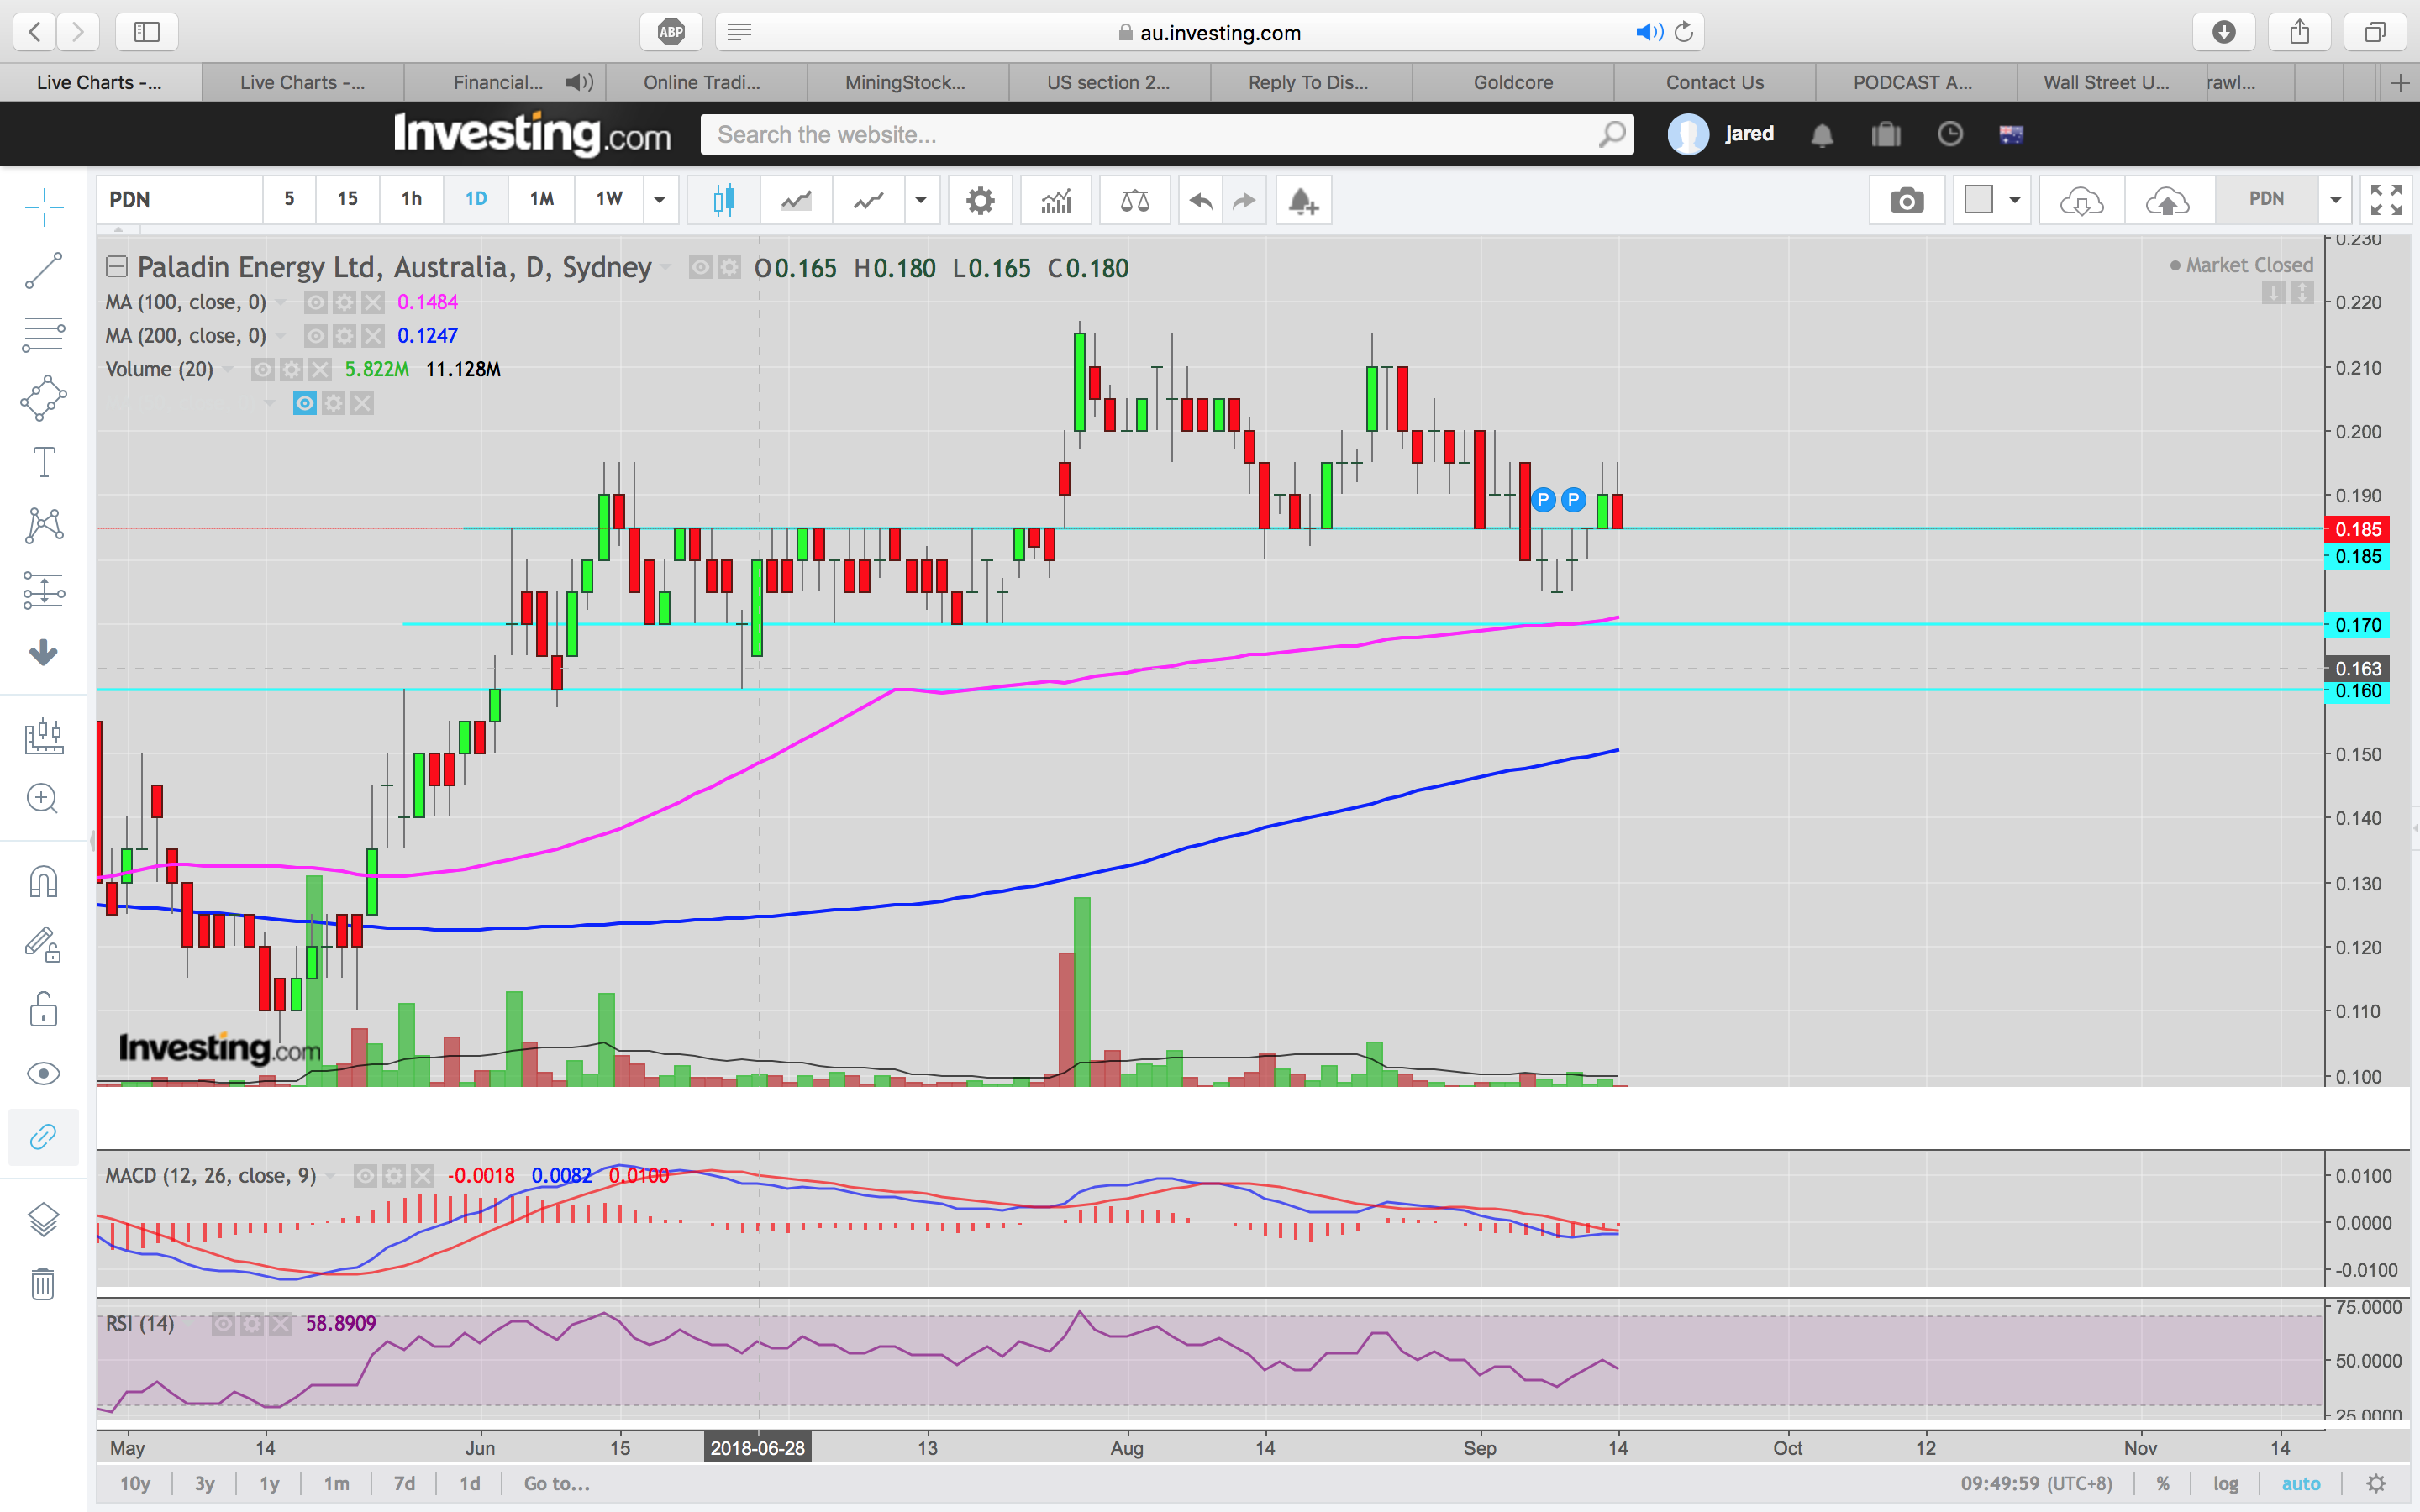2420x1512 pixels.
Task: Select the 5 minute interval
Action: pos(289,199)
